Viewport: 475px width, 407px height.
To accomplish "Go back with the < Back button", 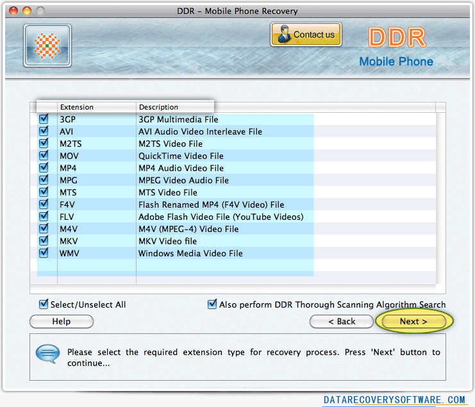I will [342, 321].
